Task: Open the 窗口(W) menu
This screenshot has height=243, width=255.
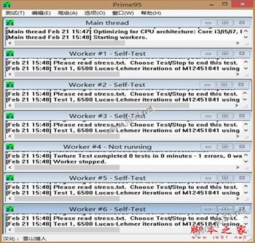Action: coord(123,13)
